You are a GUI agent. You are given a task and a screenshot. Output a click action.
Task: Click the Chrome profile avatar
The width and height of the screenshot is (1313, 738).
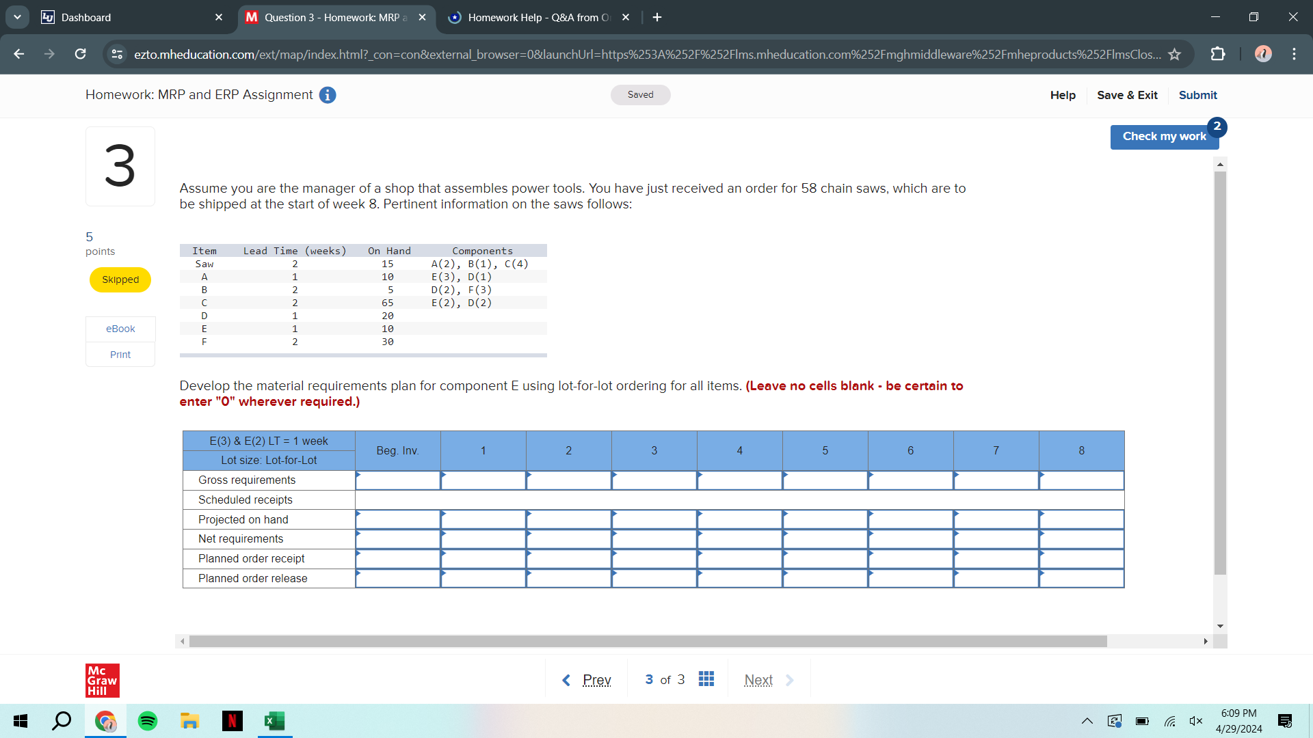(1262, 54)
